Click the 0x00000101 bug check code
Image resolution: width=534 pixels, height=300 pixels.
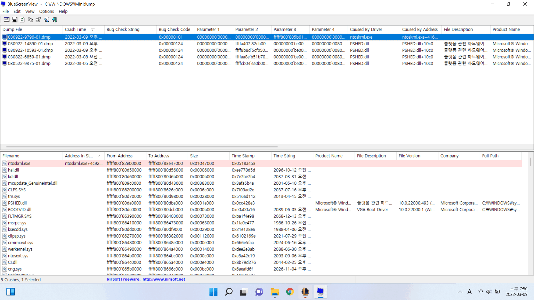(171, 37)
